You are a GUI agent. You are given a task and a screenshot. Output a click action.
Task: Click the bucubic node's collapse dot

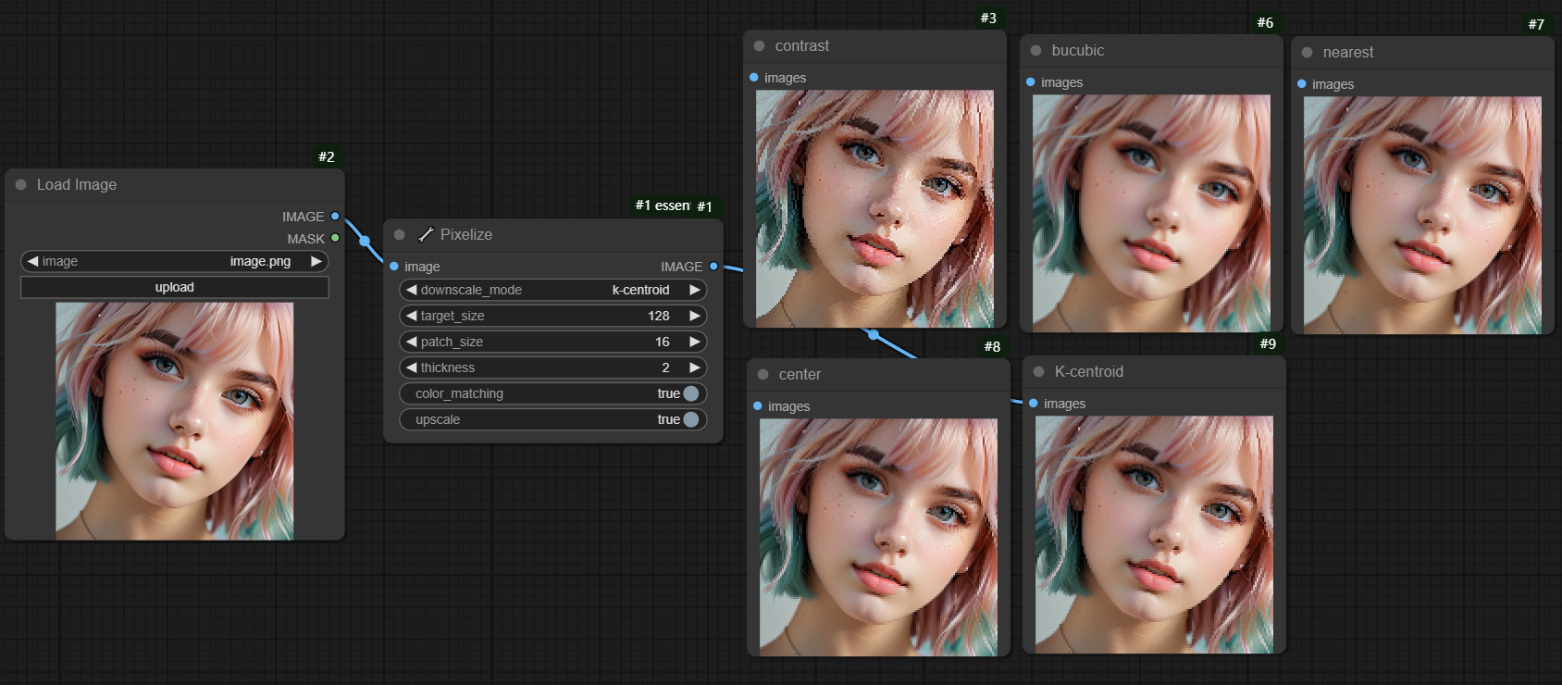(1035, 51)
